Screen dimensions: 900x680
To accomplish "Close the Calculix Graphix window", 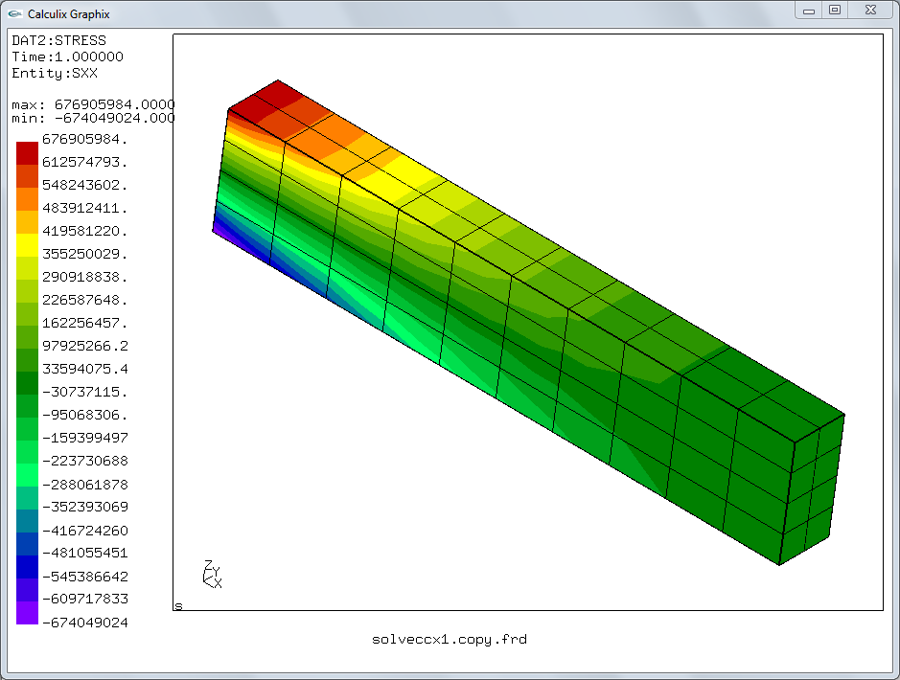I will 870,11.
